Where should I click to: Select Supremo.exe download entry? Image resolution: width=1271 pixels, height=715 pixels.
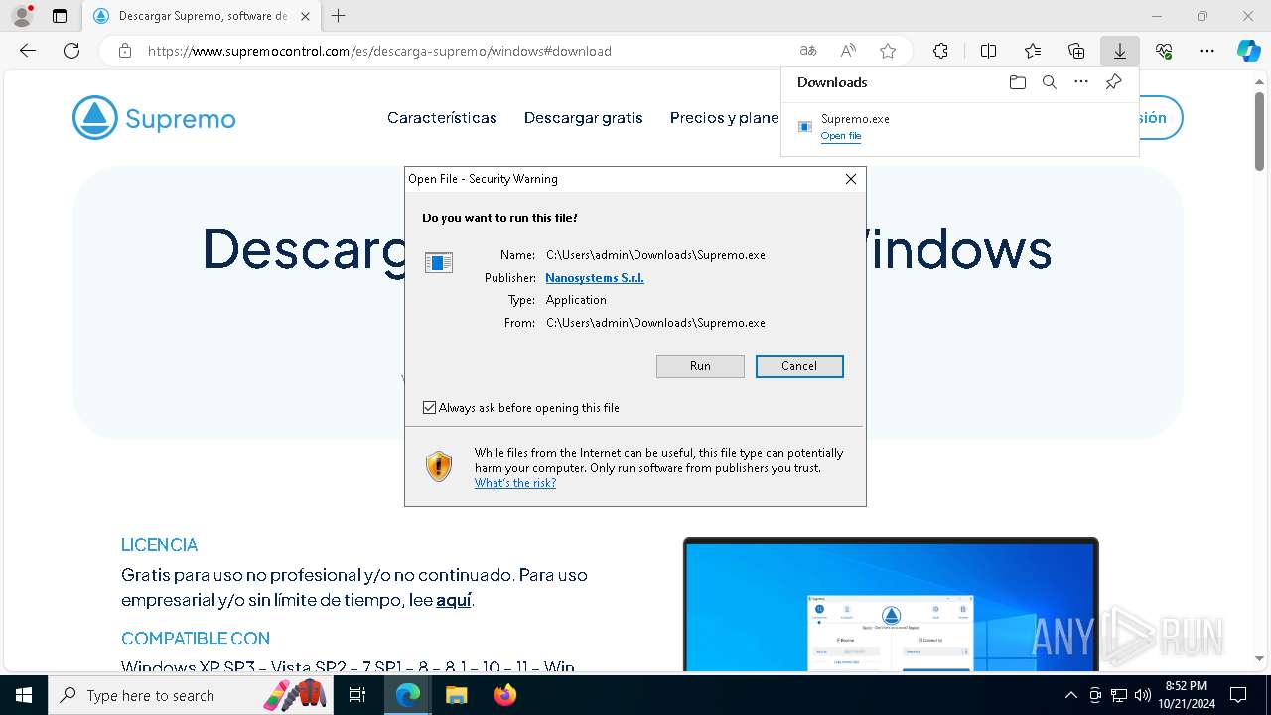coord(960,127)
